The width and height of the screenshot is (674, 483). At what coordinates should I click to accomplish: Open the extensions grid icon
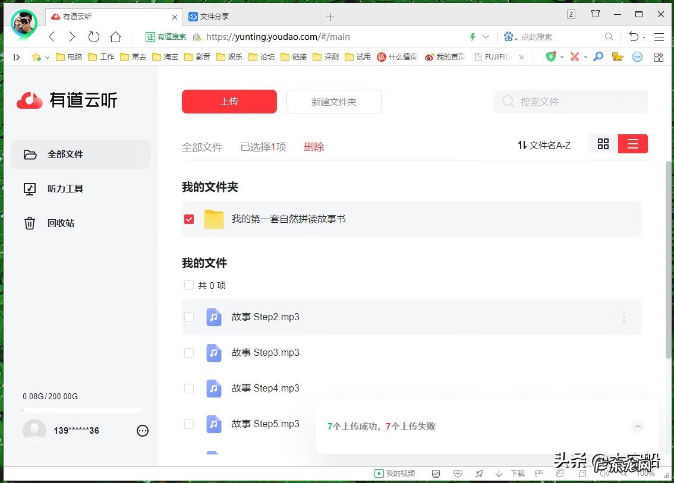pos(659,56)
